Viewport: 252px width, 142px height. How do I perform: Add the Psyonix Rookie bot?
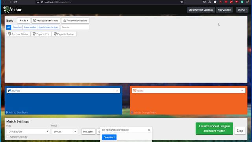[64, 34]
